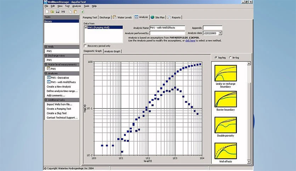
Task: Click the Paste clipboard toolbar icon
Action: pyautogui.click(x=75, y=12)
